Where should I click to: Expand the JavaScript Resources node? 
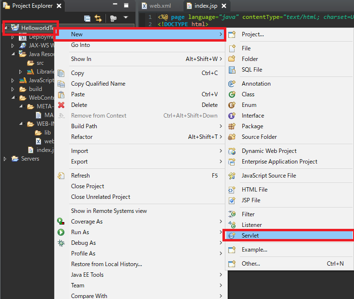point(13,80)
